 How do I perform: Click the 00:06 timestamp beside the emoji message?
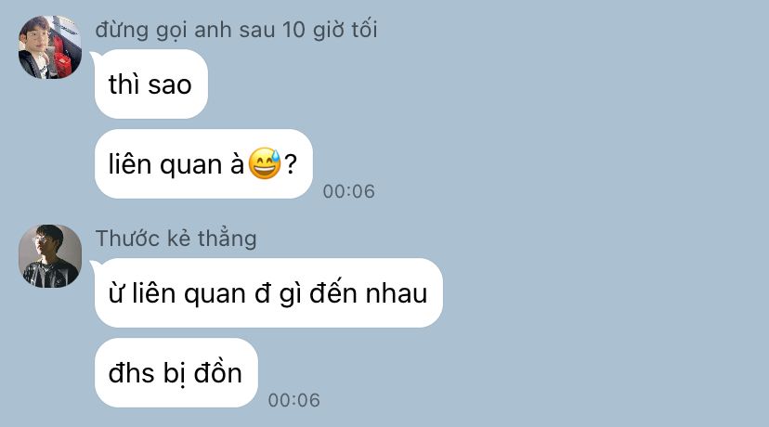pos(348,191)
